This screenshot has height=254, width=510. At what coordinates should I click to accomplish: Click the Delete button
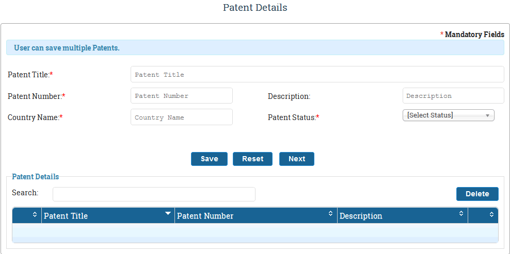coord(477,194)
